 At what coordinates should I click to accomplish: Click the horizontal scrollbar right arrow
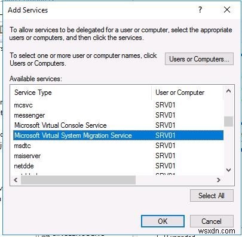[x=219, y=180]
